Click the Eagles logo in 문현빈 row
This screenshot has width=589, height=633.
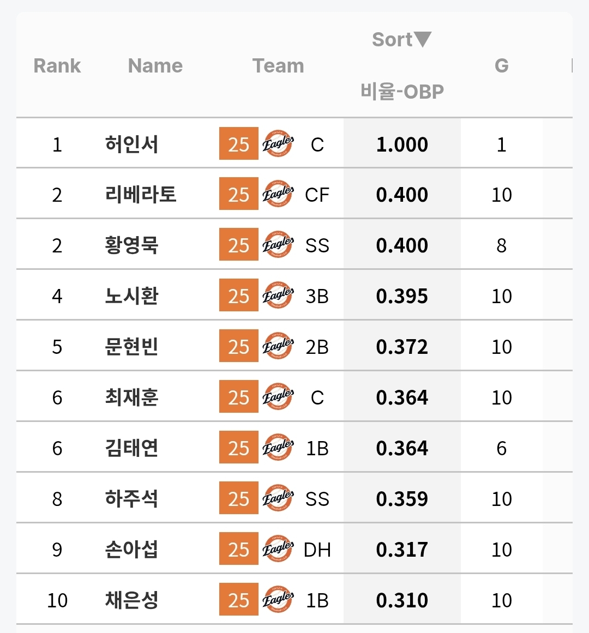(x=278, y=347)
